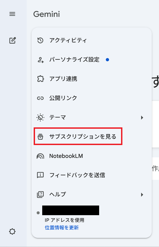The image size is (159, 247).
Task: Open the Activity history icon
Action: 40,40
